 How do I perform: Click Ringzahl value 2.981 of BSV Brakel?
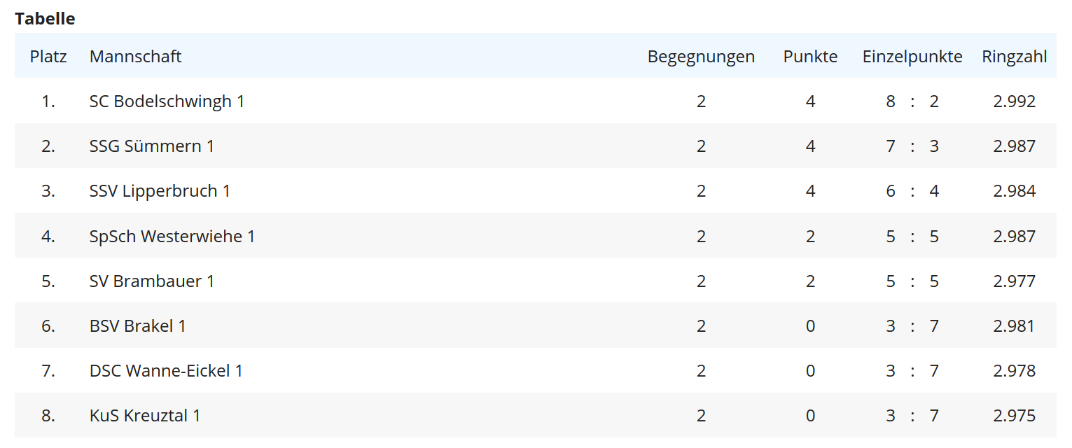point(1014,325)
